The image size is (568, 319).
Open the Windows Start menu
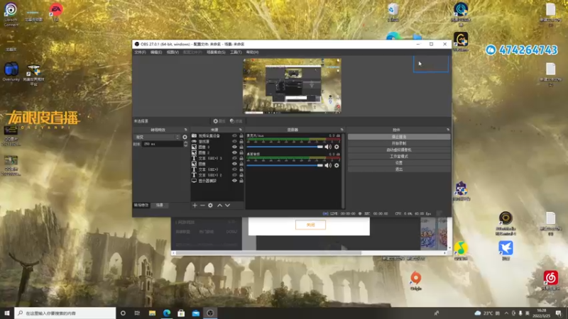(7, 313)
